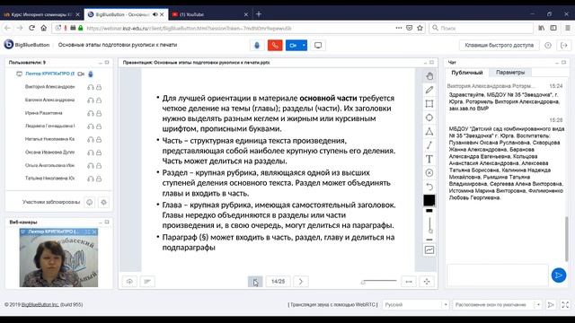This screenshot has height=323, width=575.
Task: Open the window layout dropdown
Action: 497,304
